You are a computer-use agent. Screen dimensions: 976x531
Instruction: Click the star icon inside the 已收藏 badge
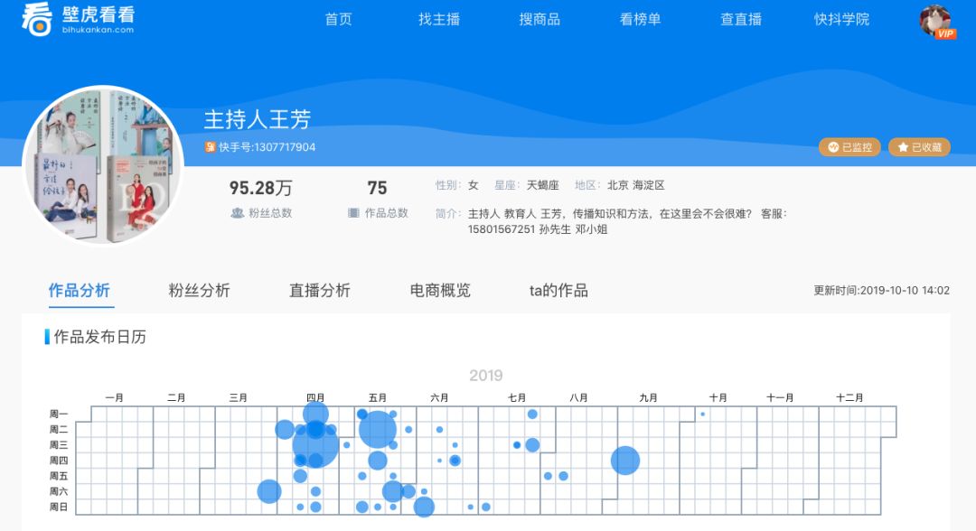(902, 146)
